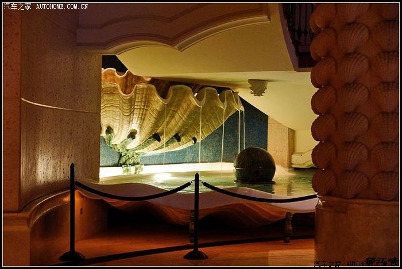Click the AUTOHOME.COM.CN text at top-left
This screenshot has width=402, height=269.
pyautogui.click(x=62, y=6)
